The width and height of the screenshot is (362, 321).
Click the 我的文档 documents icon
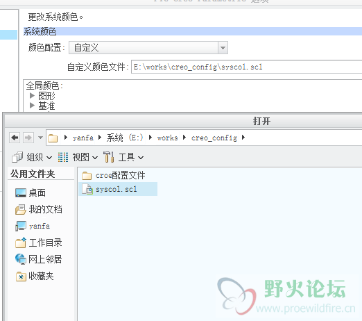point(21,209)
